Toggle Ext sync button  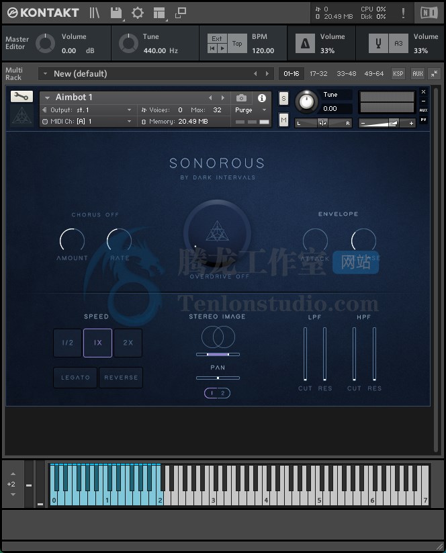point(217,38)
